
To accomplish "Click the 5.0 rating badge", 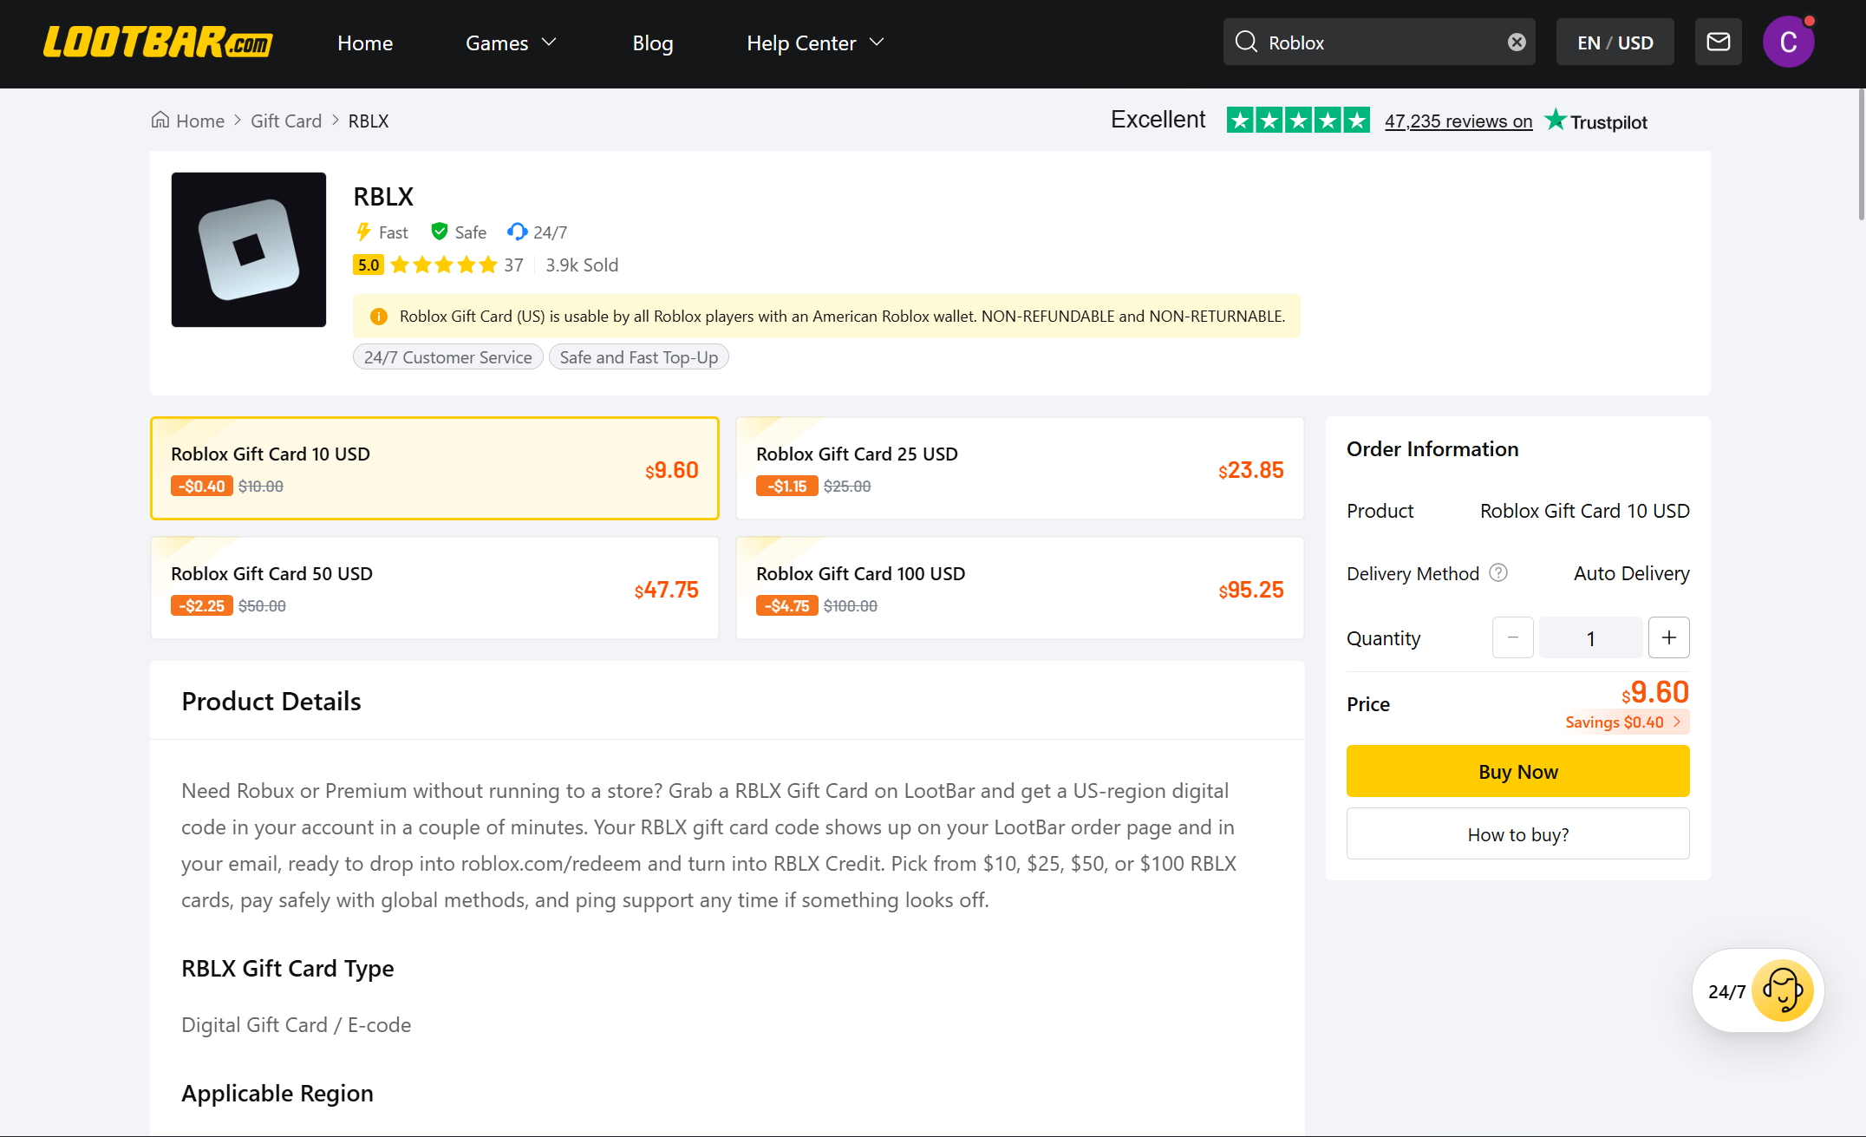I will pos(369,265).
